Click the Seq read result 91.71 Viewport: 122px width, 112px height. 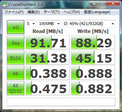coord(48,42)
